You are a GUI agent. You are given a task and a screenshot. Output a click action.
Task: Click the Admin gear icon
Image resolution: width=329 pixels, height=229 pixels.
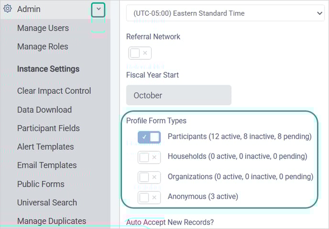point(8,9)
